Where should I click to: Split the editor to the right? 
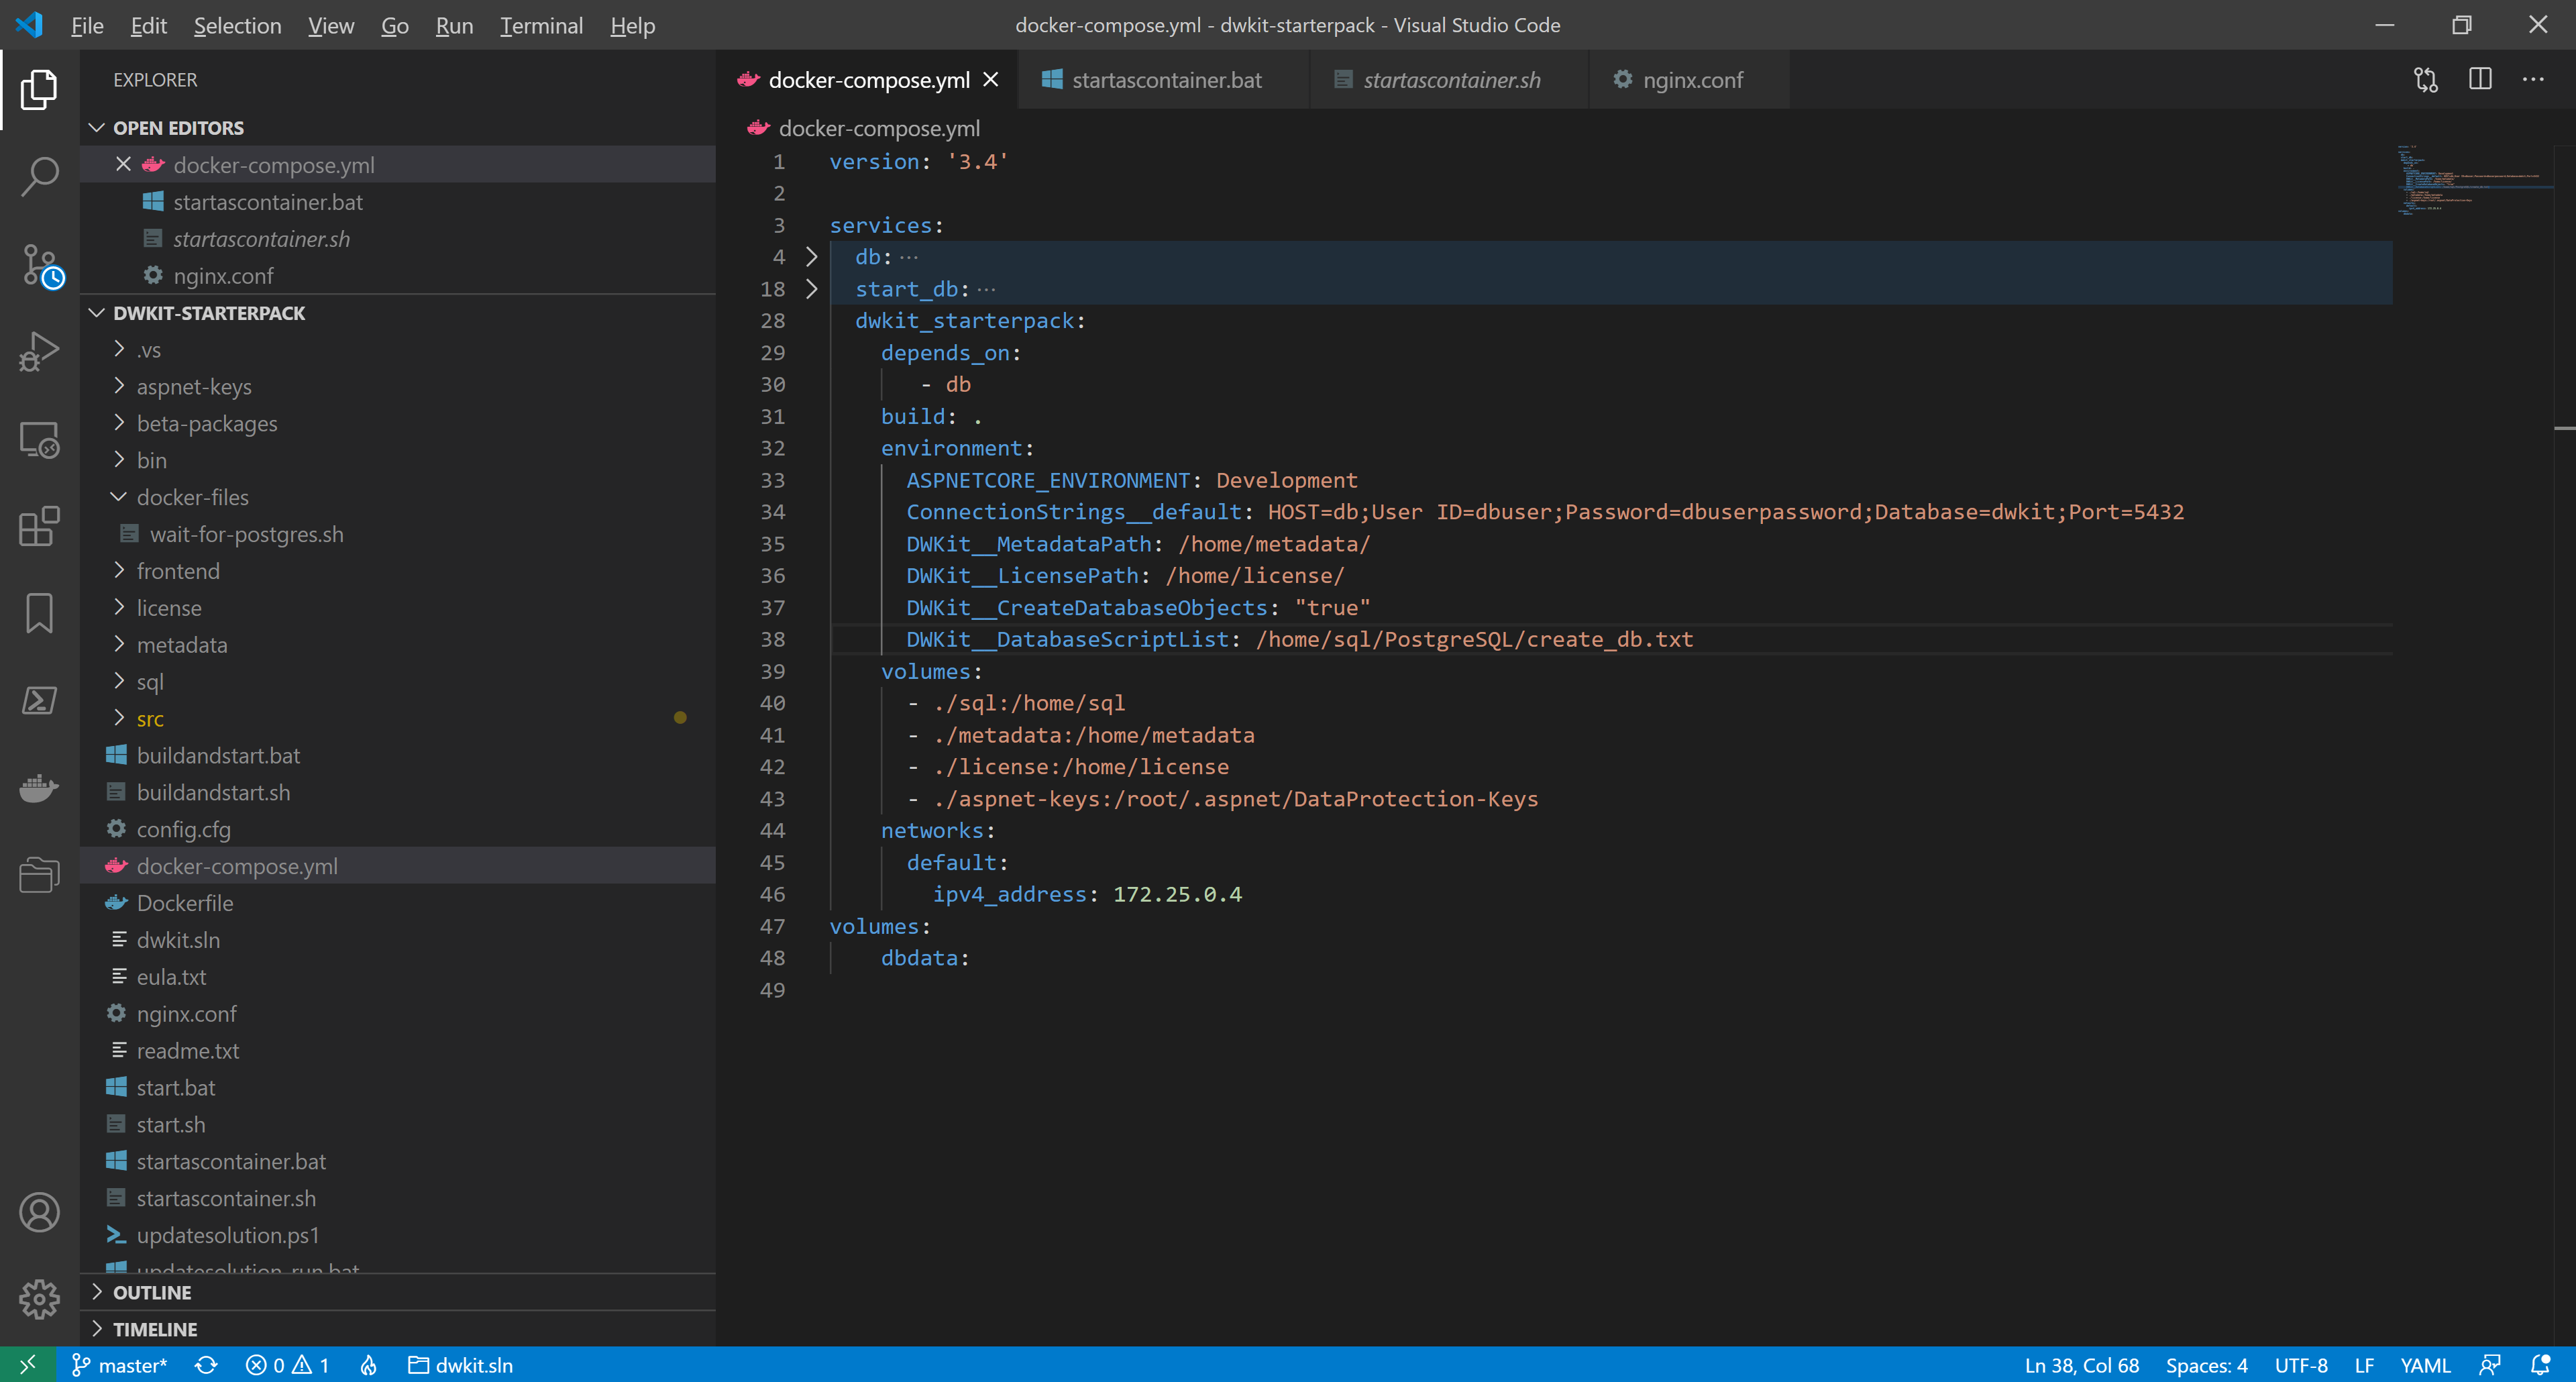(x=2480, y=79)
